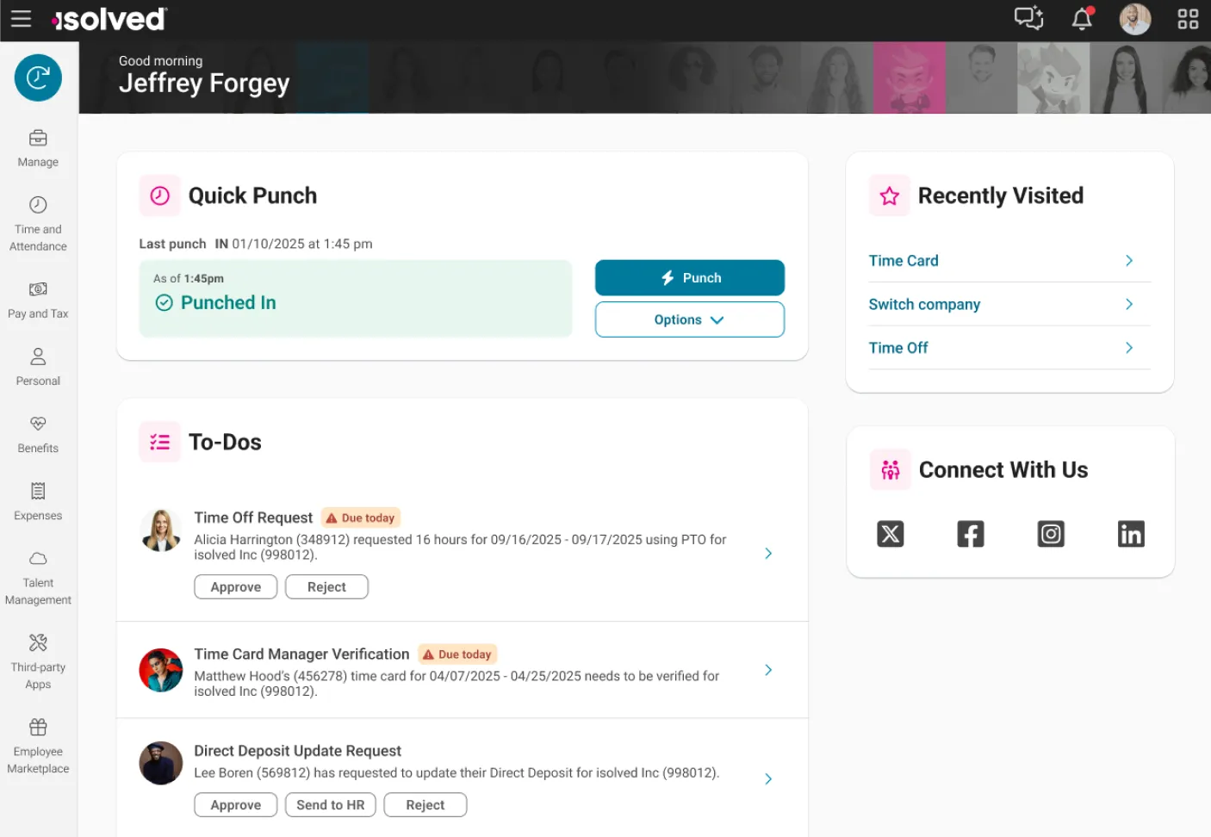Image resolution: width=1211 pixels, height=837 pixels.
Task: Select Pay and Tax sidebar item
Action: click(38, 300)
